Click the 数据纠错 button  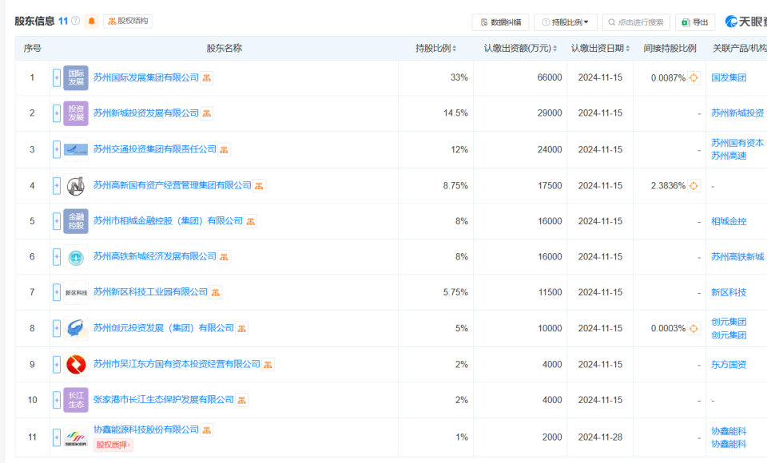(500, 22)
